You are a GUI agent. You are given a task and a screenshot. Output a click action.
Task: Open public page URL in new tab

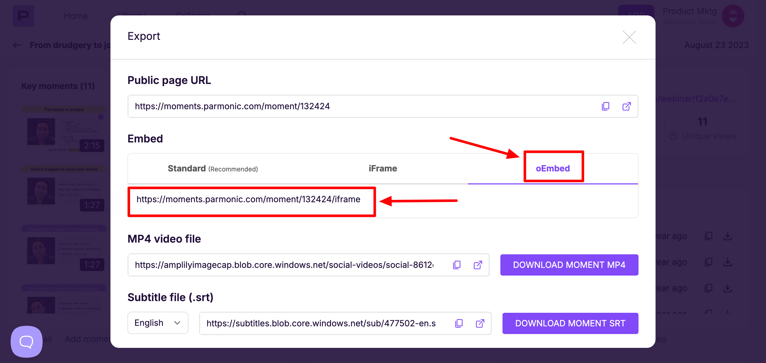[627, 106]
